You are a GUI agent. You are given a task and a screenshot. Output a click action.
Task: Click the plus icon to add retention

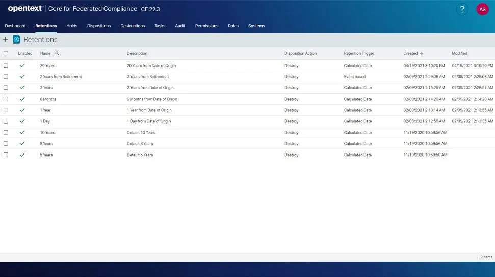(x=6, y=39)
